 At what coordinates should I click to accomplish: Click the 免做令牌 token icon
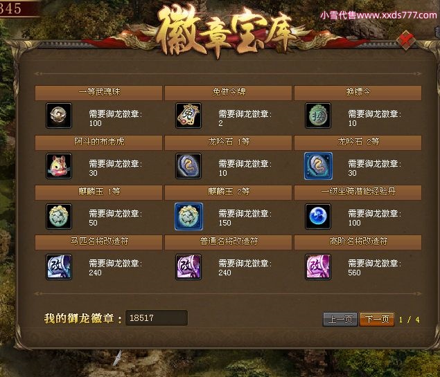point(188,116)
